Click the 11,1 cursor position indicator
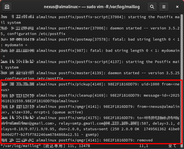Viewport: 184px width, 149px height. [x=144, y=146]
